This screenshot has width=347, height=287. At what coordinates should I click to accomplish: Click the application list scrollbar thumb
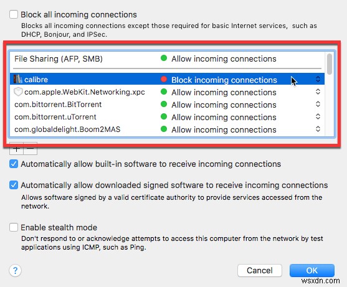pyautogui.click(x=330, y=64)
